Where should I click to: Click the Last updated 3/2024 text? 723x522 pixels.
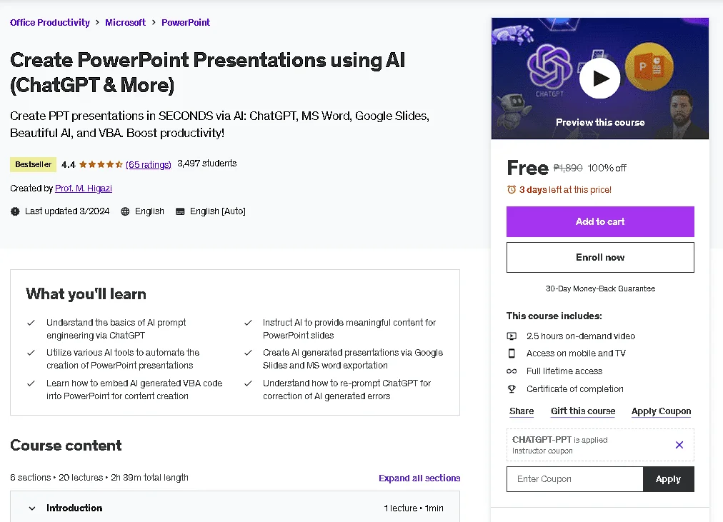click(67, 211)
